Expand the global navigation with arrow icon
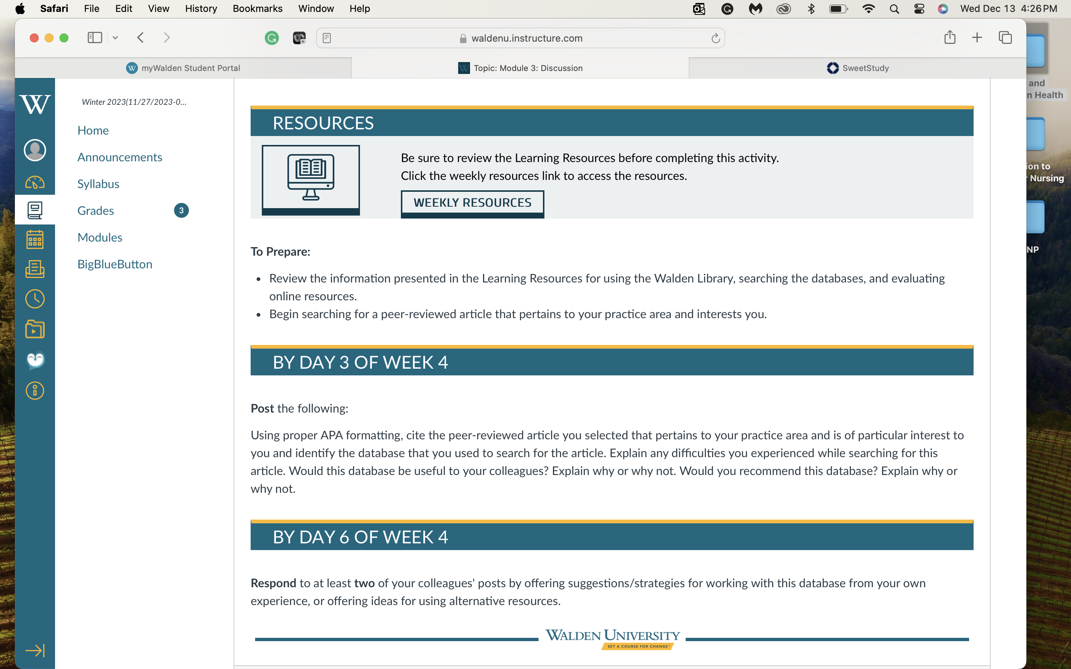1071x669 pixels. 35,650
